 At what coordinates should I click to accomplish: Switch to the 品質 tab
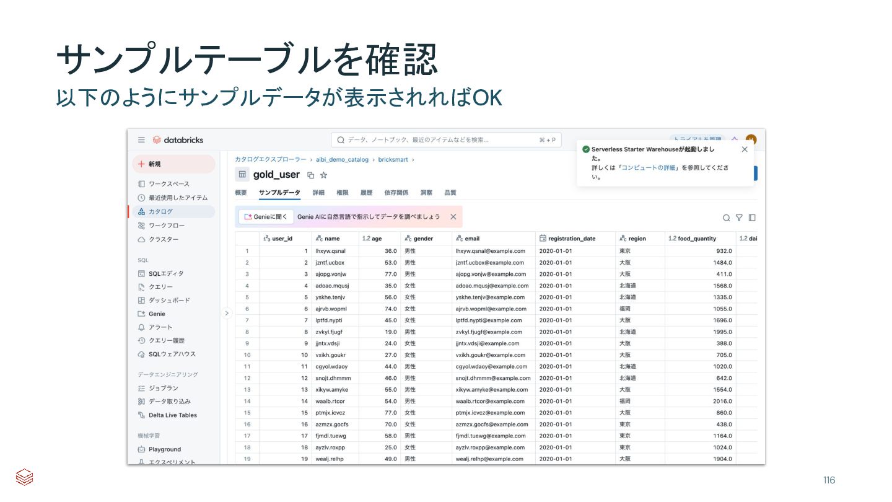pos(450,193)
